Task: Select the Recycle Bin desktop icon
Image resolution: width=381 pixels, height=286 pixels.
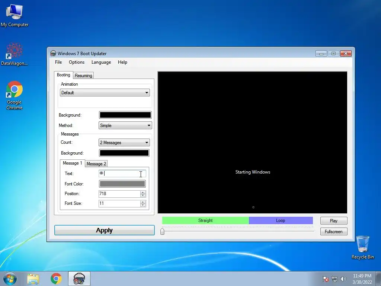Action: 362,247
